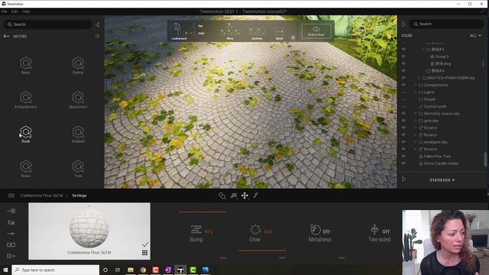The width and height of the screenshot is (489, 275).
Task: Click the Export icon in the dock
Action: [11, 256]
